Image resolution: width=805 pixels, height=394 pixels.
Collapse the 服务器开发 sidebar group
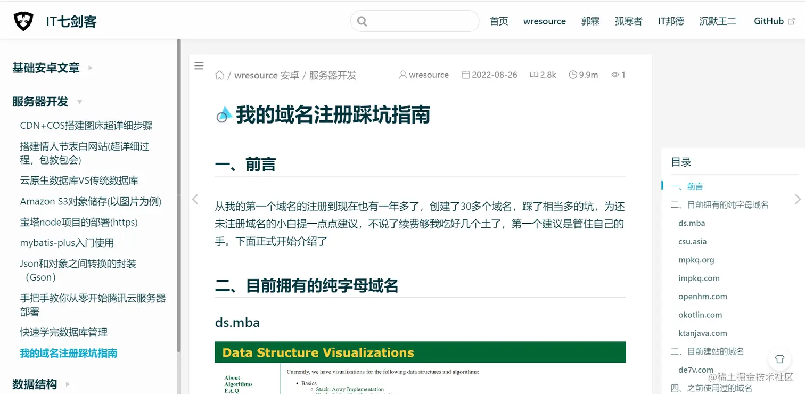click(x=47, y=102)
